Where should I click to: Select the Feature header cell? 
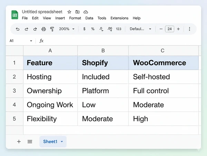(50, 63)
